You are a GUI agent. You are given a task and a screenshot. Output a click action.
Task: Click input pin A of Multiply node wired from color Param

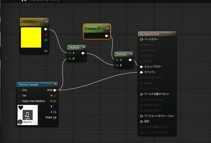point(70,53)
